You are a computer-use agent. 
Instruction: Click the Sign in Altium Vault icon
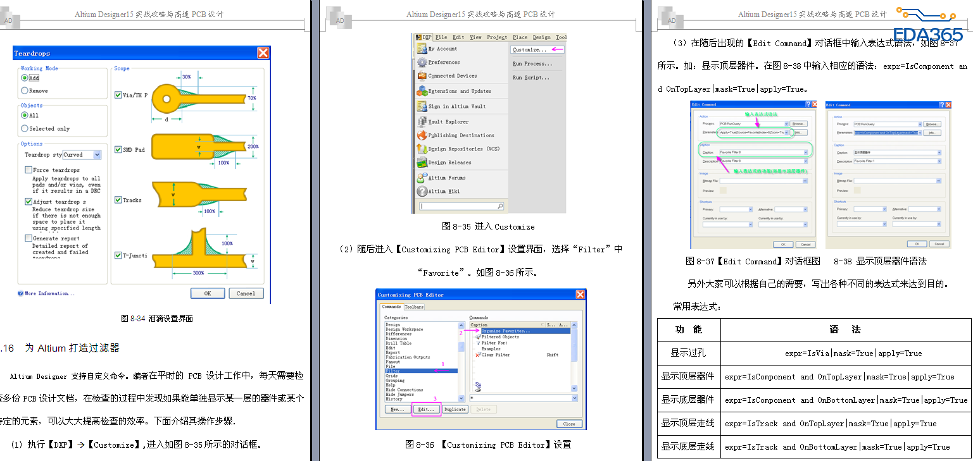coord(422,106)
